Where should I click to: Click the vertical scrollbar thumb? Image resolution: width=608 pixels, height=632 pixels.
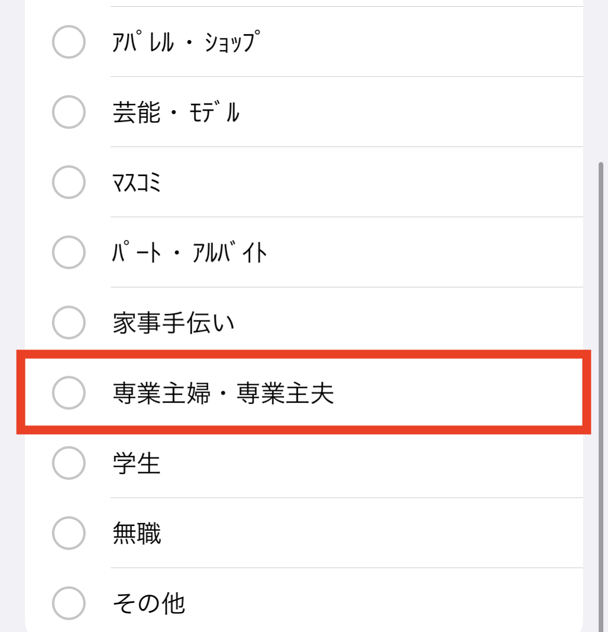601,395
